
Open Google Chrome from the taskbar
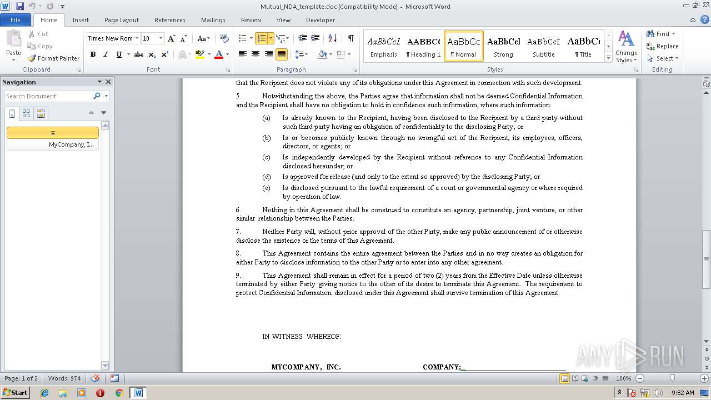click(x=119, y=393)
